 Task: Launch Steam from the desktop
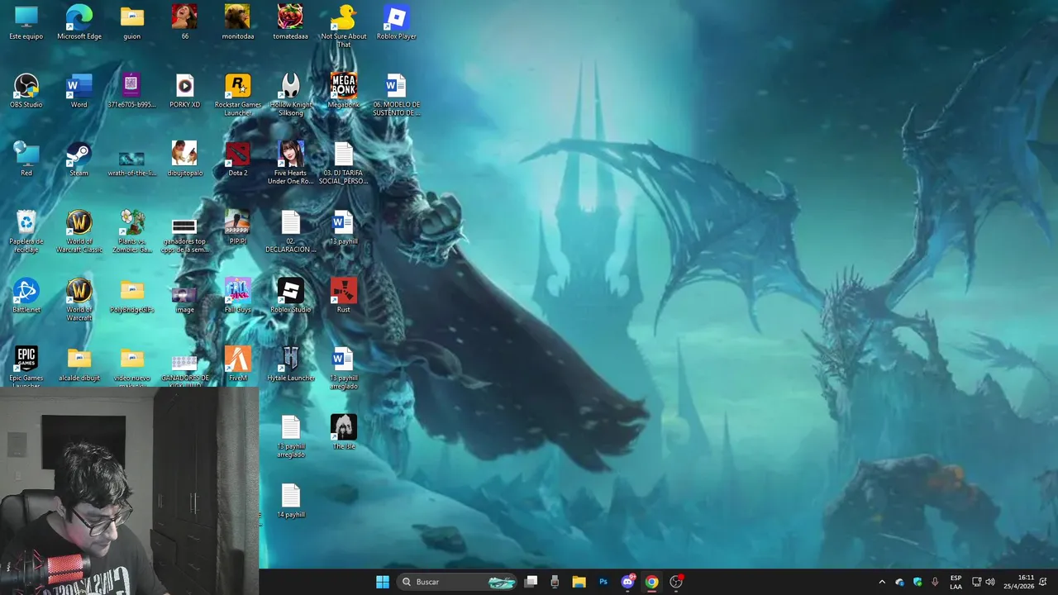[x=79, y=159]
